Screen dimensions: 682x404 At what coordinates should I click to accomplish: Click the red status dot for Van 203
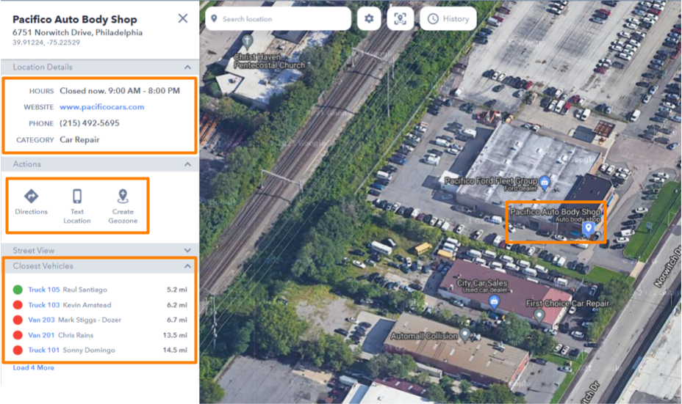tap(18, 320)
